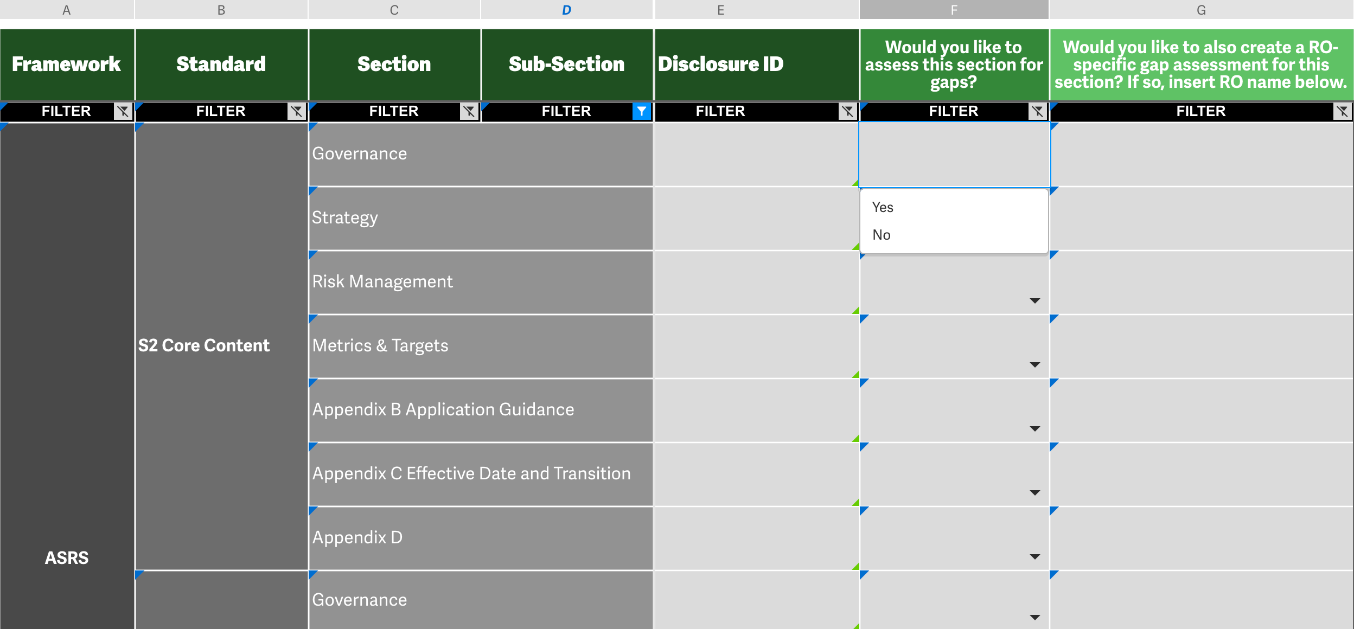Click the Disclosure ID cell for Appendix B
This screenshot has width=1354, height=629.
[x=757, y=410]
